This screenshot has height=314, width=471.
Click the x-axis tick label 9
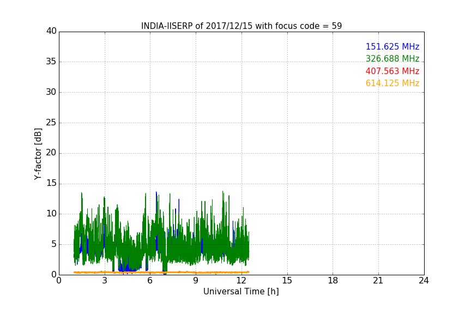point(196,281)
